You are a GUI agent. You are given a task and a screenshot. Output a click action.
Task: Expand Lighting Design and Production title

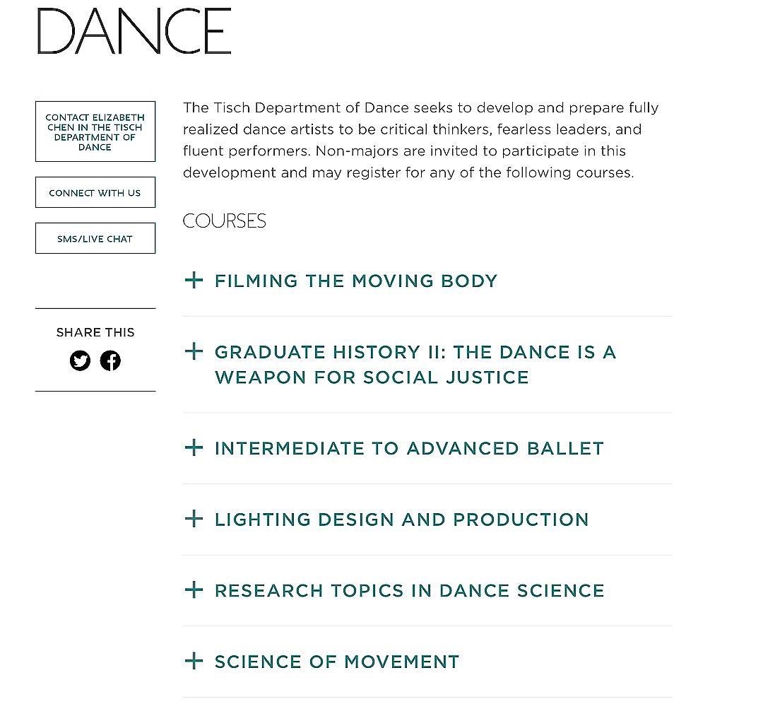click(401, 520)
